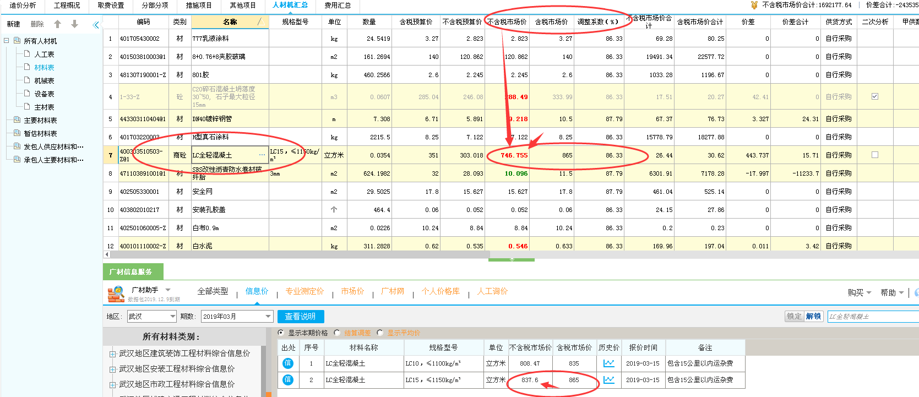Toggle the 解锁 unlock button
The height and width of the screenshot is (397, 919).
(813, 316)
